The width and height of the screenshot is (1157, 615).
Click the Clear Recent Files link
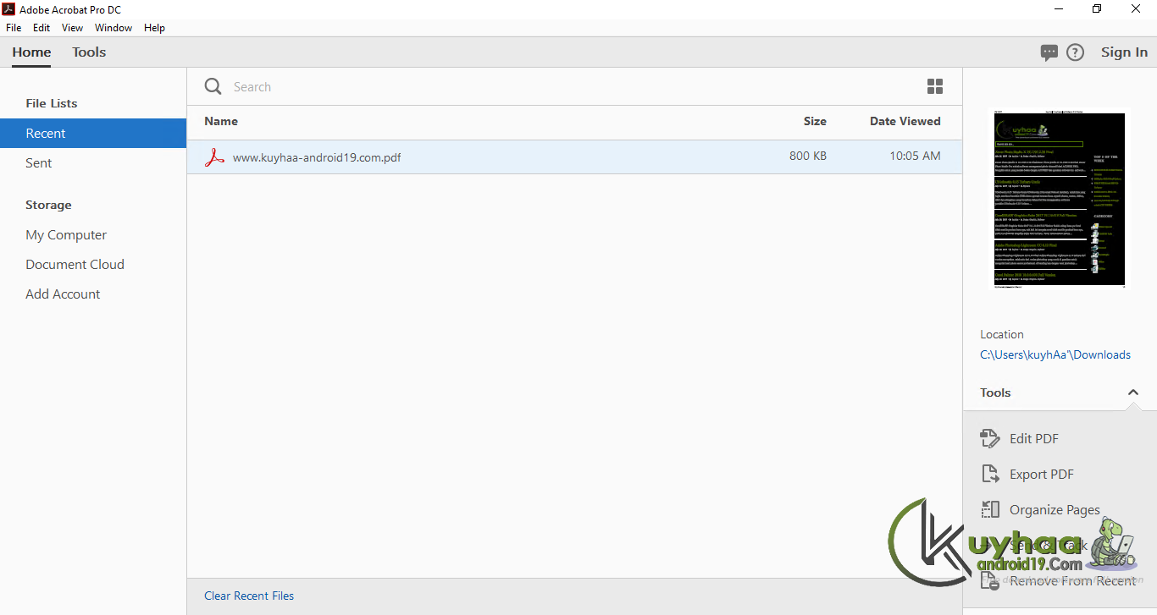249,596
